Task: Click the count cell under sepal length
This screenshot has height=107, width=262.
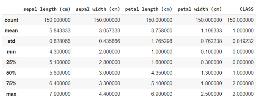Action: [x=57, y=20]
